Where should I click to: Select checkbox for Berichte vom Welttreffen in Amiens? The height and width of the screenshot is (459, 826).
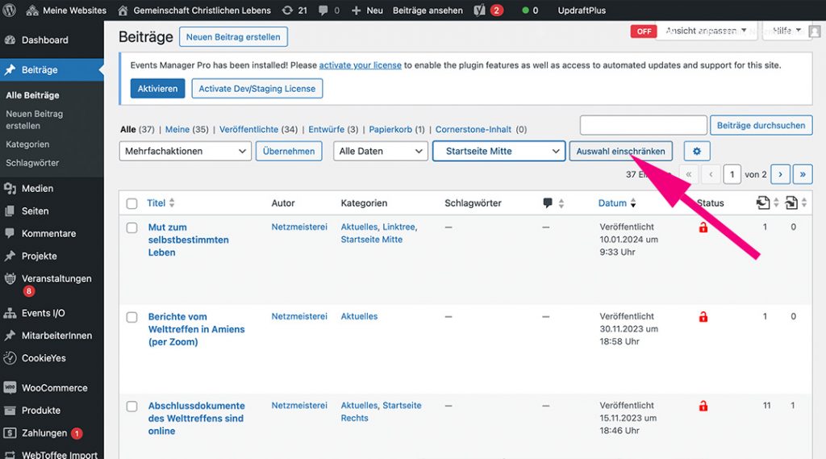click(x=131, y=317)
